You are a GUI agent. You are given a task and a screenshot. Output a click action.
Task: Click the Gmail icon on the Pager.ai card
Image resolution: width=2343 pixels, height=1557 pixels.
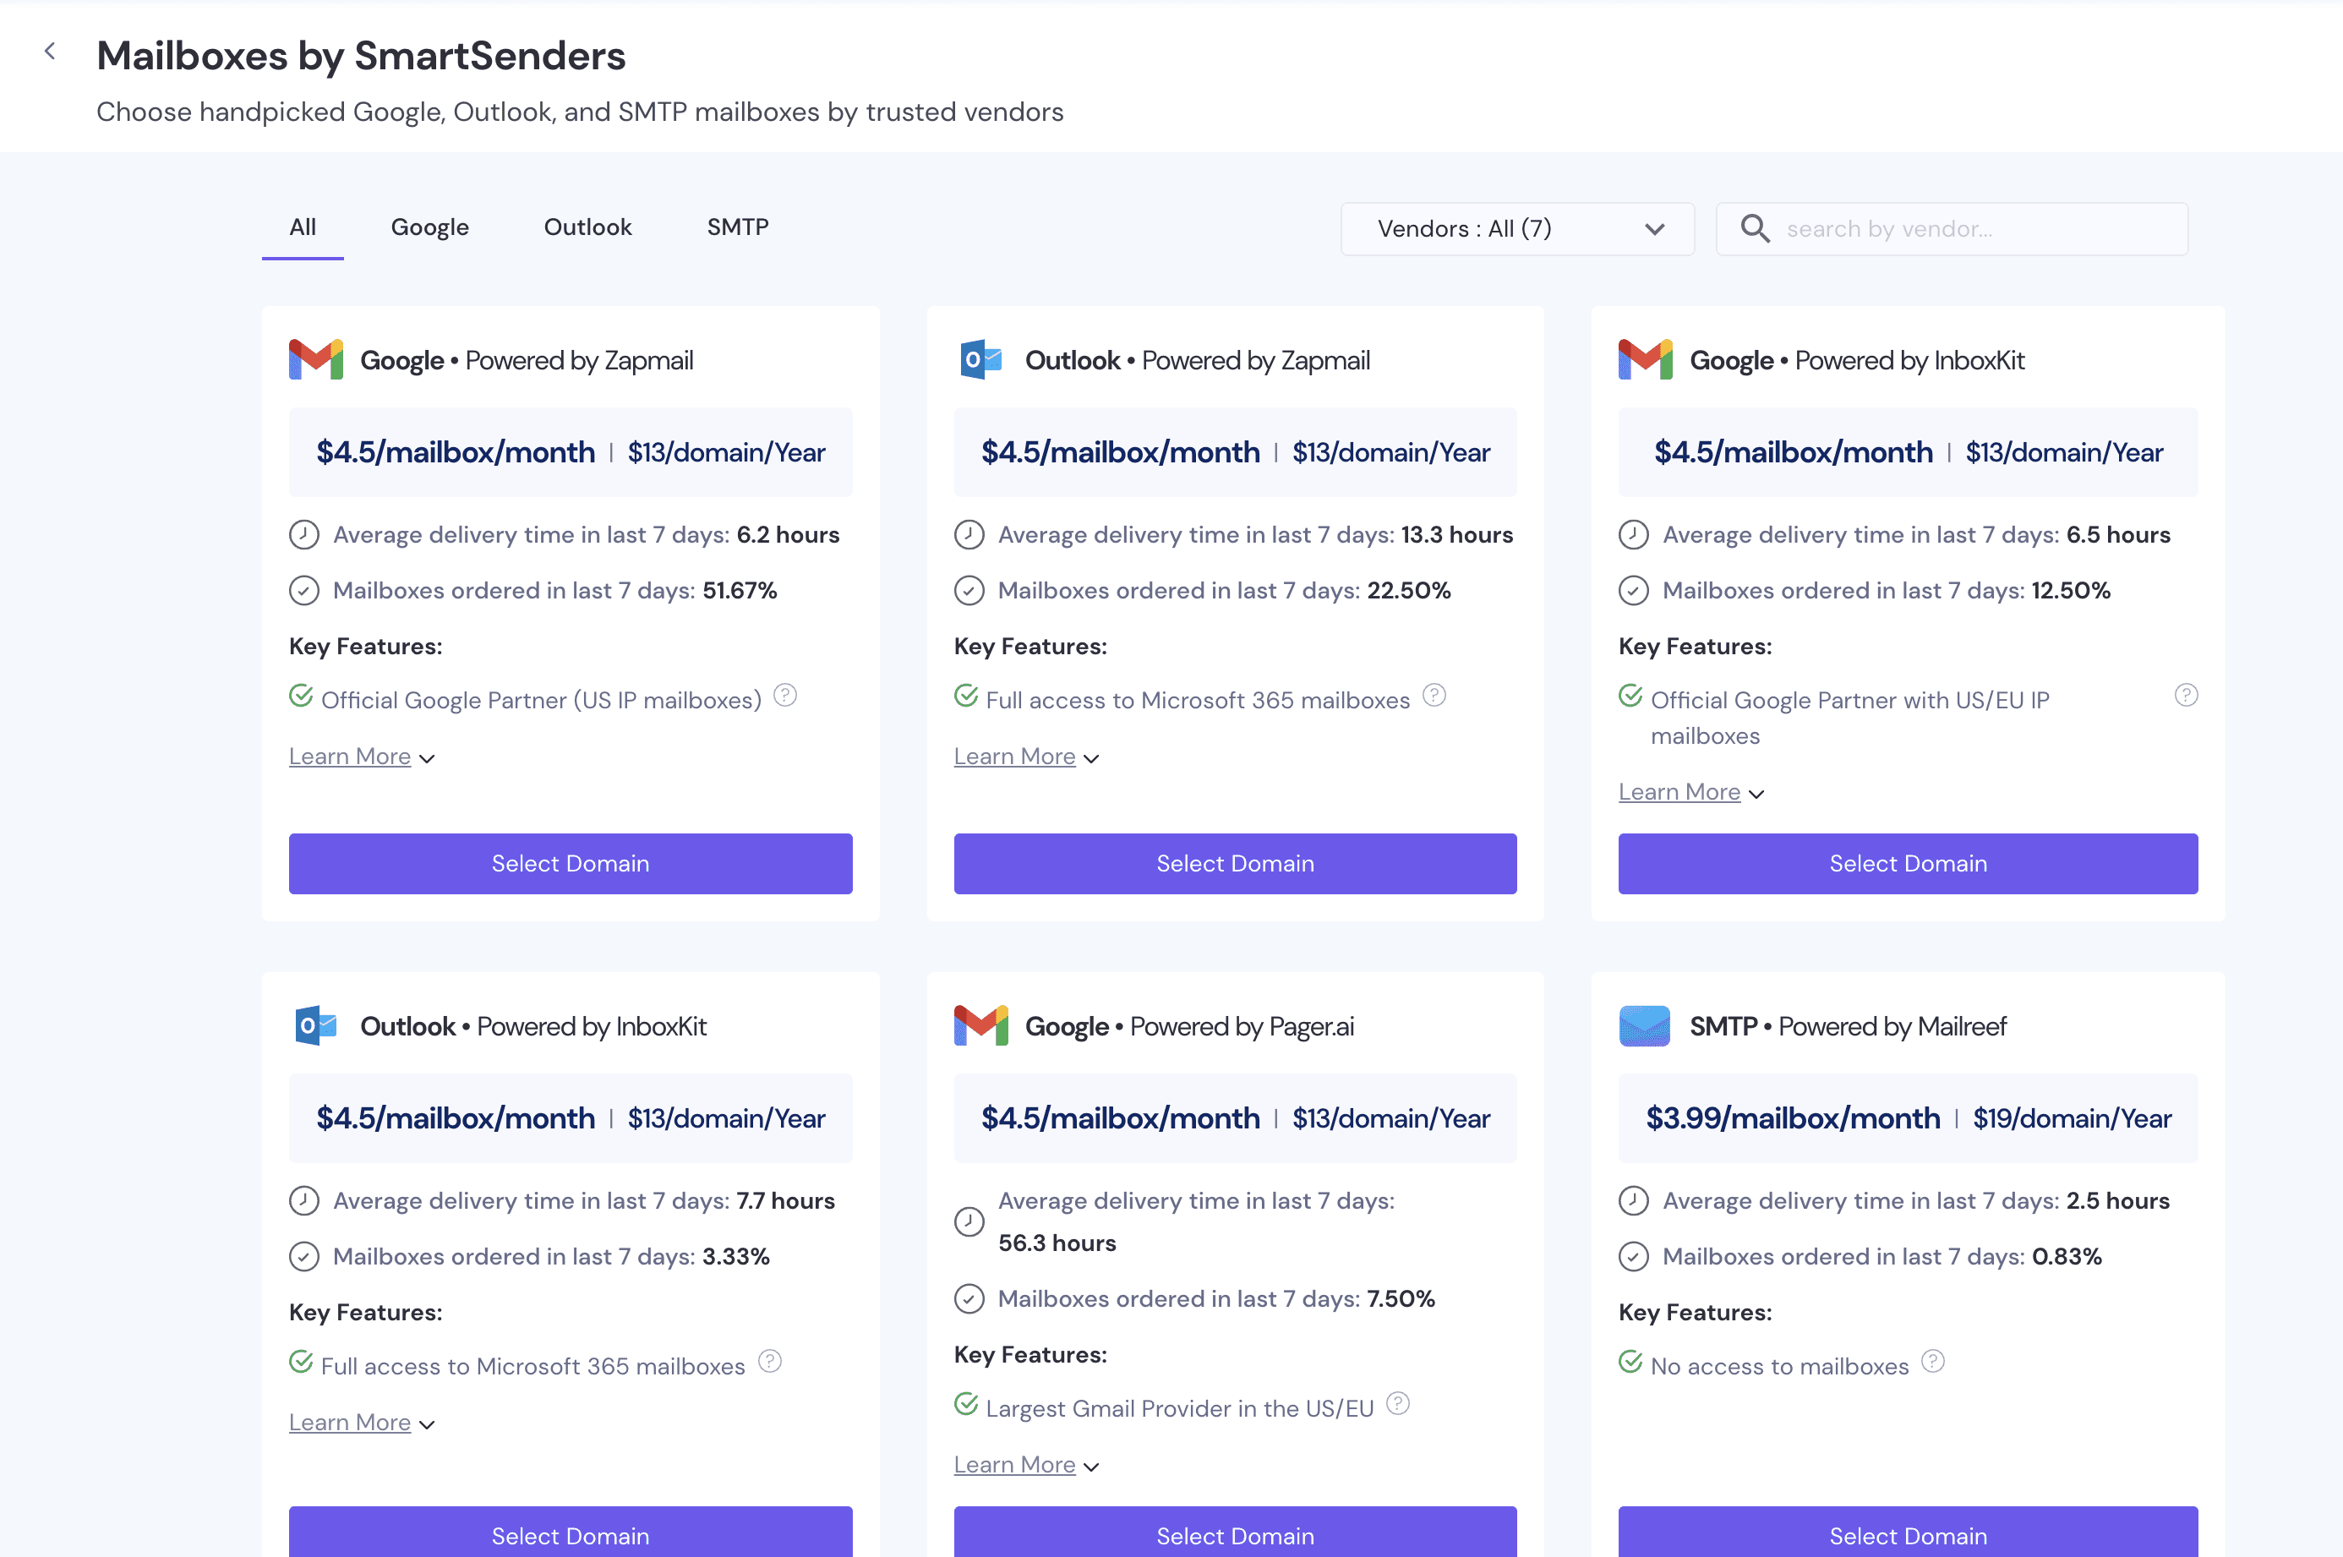tap(980, 1026)
